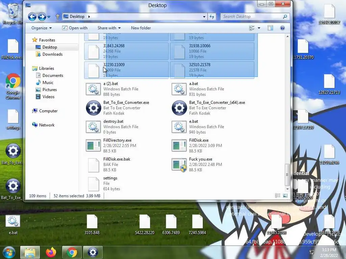Go forward with the Explorer Forward arrow
346x259 pixels.
tap(42, 17)
